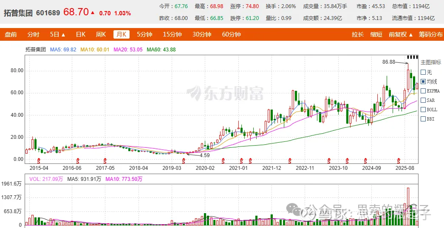Select the 月K monthly chart tab
444x228 pixels.
pos(122,34)
